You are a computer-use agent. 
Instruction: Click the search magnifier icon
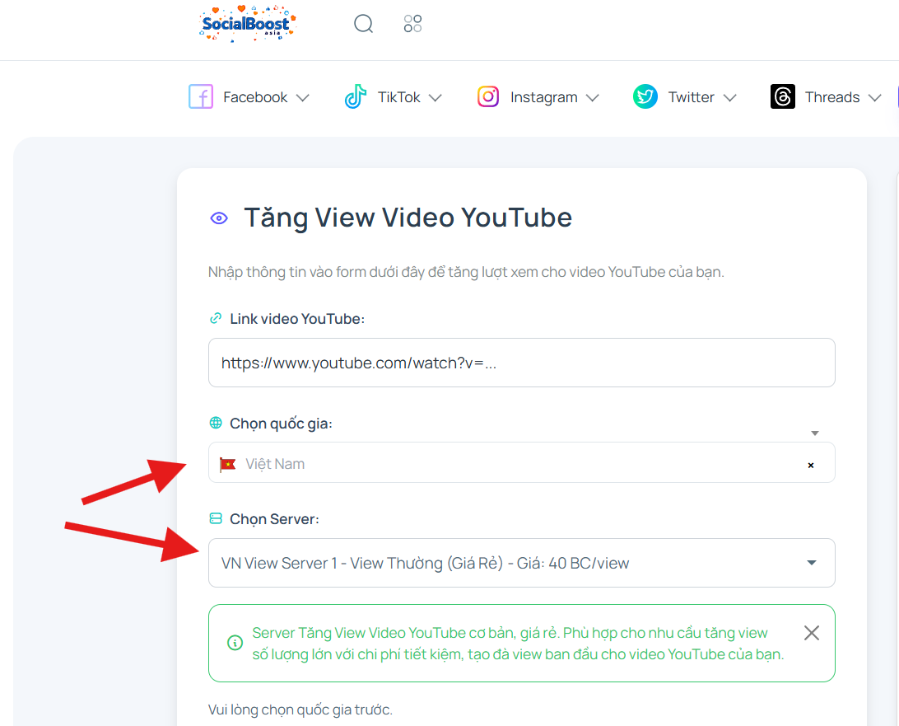[364, 24]
